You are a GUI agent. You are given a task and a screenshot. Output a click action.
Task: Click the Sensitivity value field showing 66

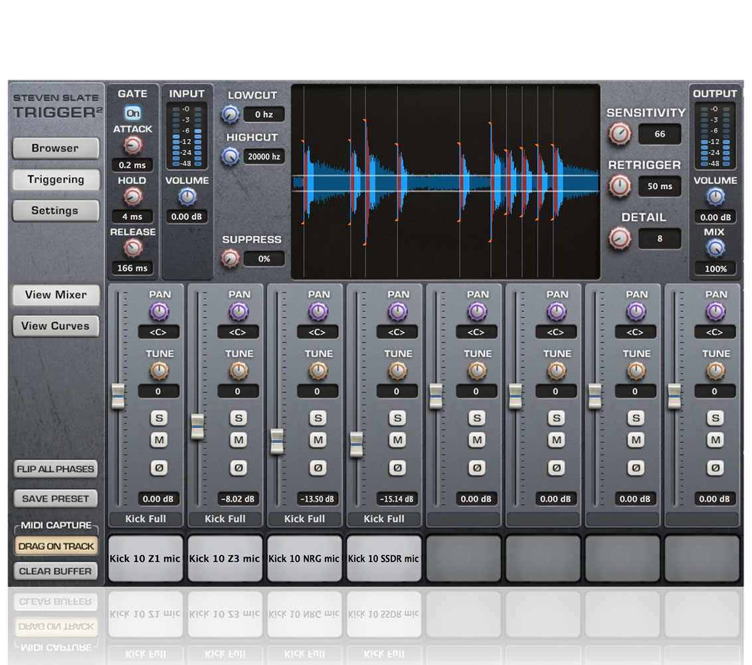click(x=660, y=134)
